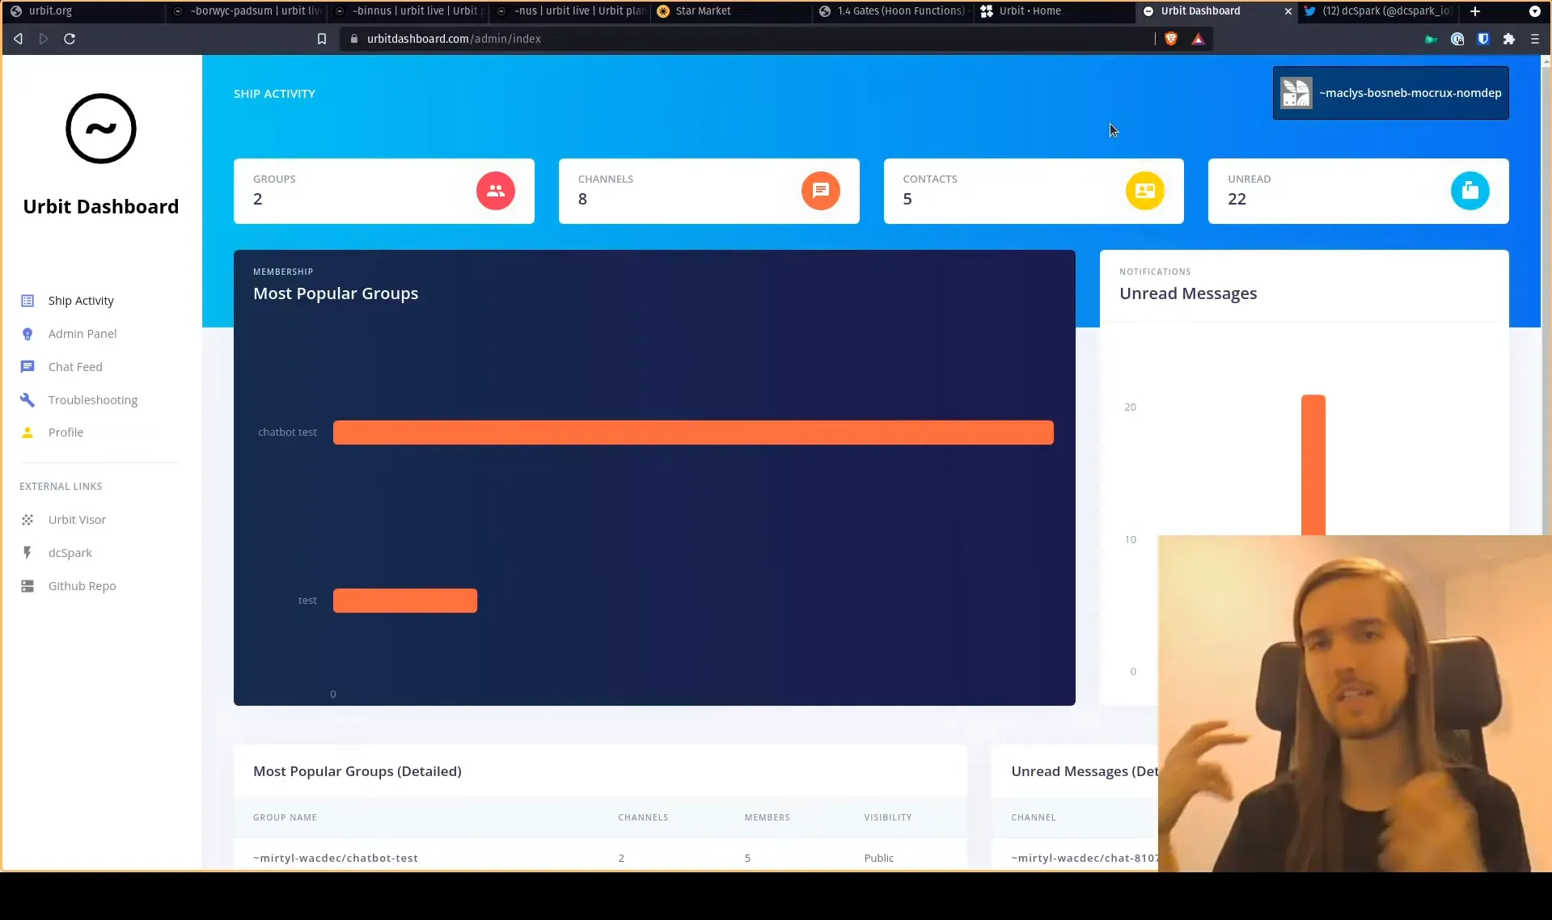Click the Channels chat bubble icon

[x=820, y=191]
